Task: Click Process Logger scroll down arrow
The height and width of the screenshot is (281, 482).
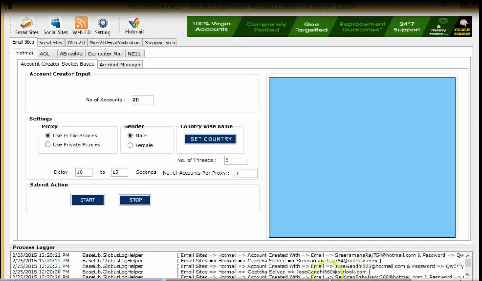Action: pos(468,275)
